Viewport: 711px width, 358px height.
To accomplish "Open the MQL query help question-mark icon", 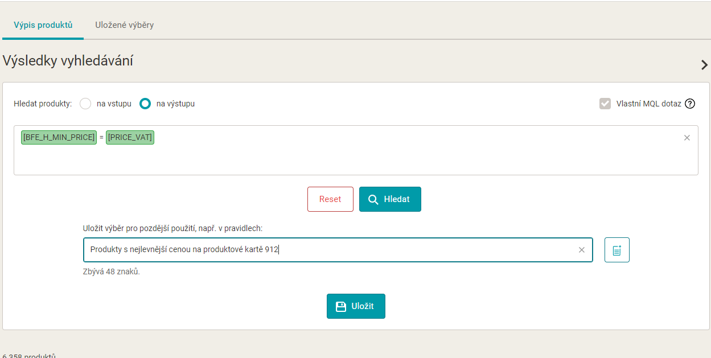I will [690, 104].
